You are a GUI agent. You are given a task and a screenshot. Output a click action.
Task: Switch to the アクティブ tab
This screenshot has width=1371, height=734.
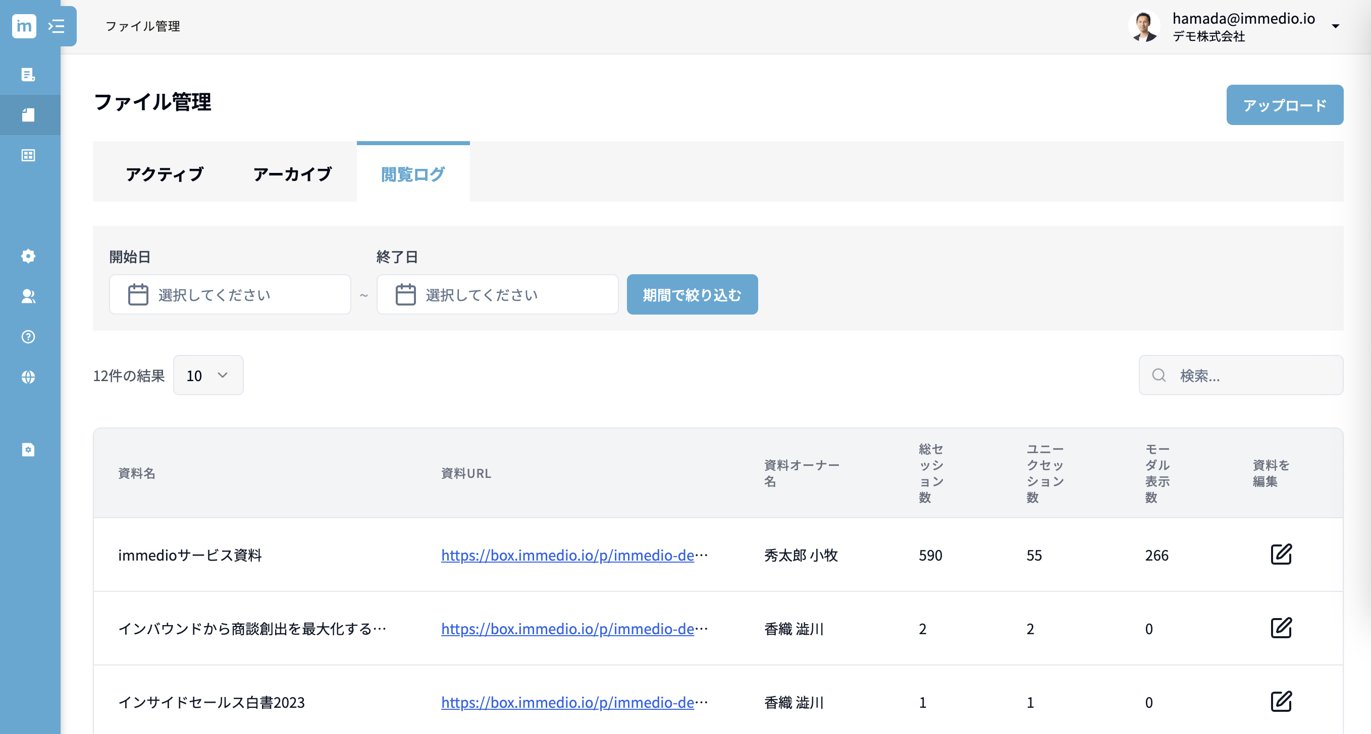(165, 174)
